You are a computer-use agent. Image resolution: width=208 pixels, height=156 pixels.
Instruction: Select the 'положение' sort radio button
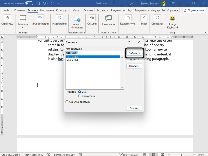pyautogui.click(x=80, y=96)
